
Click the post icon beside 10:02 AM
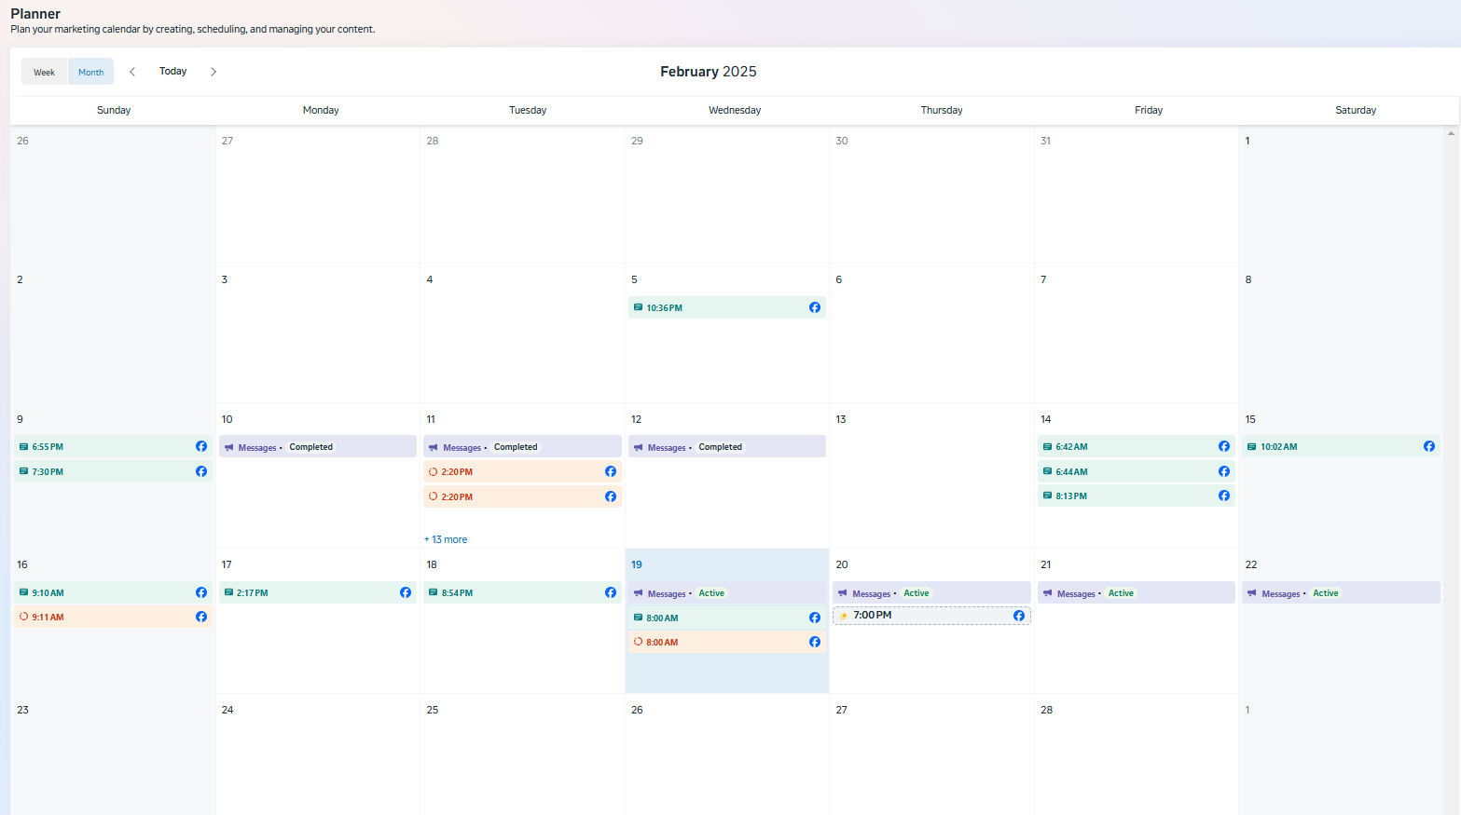tap(1252, 447)
